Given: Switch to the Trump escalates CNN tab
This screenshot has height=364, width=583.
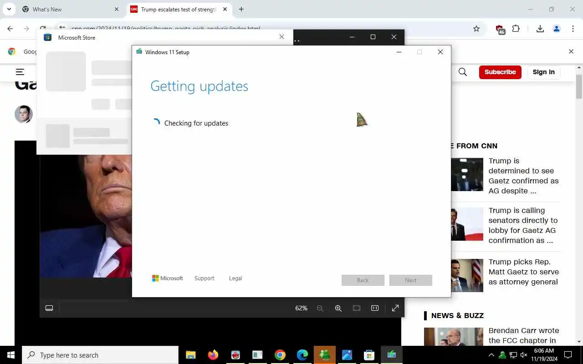Looking at the screenshot, I should tap(178, 9).
